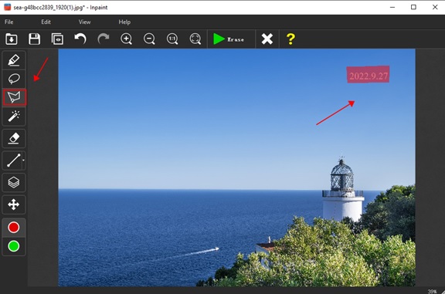Click the show original preview icon
Screen dimensions: 445x294
(x=57, y=39)
